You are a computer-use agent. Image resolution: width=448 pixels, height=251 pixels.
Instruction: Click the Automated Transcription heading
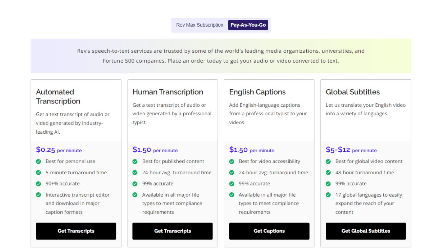pos(58,96)
